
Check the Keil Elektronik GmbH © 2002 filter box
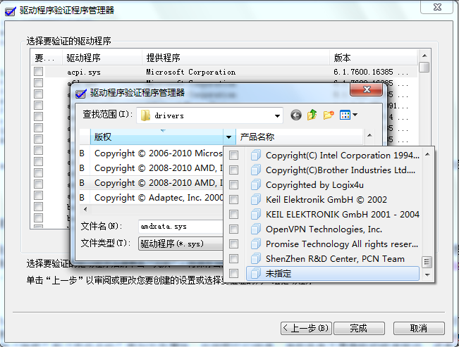pos(233,199)
